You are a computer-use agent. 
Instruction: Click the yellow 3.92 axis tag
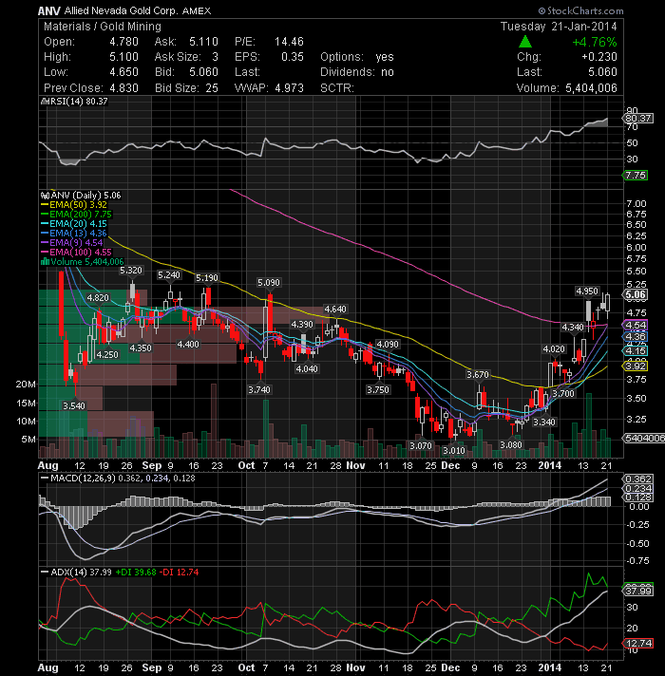[x=636, y=366]
